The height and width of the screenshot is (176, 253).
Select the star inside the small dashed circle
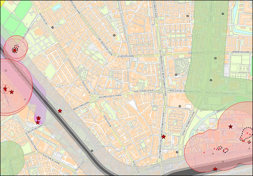tap(5, 88)
